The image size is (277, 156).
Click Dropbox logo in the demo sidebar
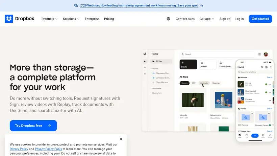pyautogui.click(x=145, y=54)
